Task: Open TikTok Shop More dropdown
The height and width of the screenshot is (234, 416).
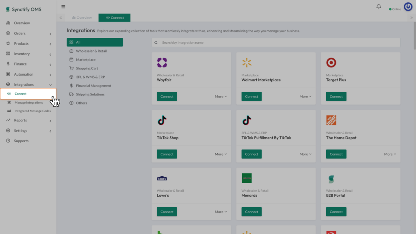Action: [x=221, y=154]
